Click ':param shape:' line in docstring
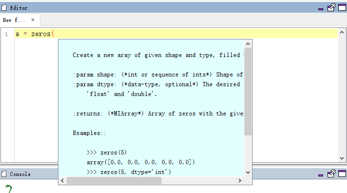 point(158,75)
